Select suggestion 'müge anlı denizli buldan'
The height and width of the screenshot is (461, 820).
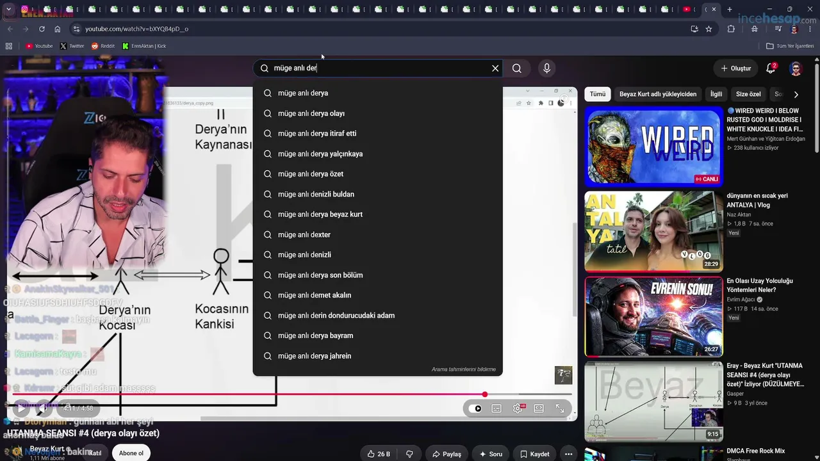pyautogui.click(x=378, y=194)
